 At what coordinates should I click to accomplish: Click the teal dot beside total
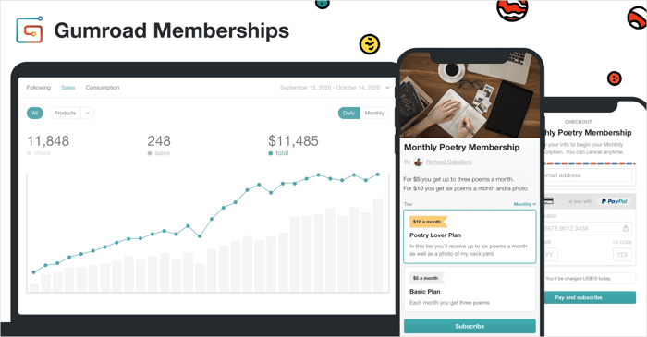tap(271, 153)
